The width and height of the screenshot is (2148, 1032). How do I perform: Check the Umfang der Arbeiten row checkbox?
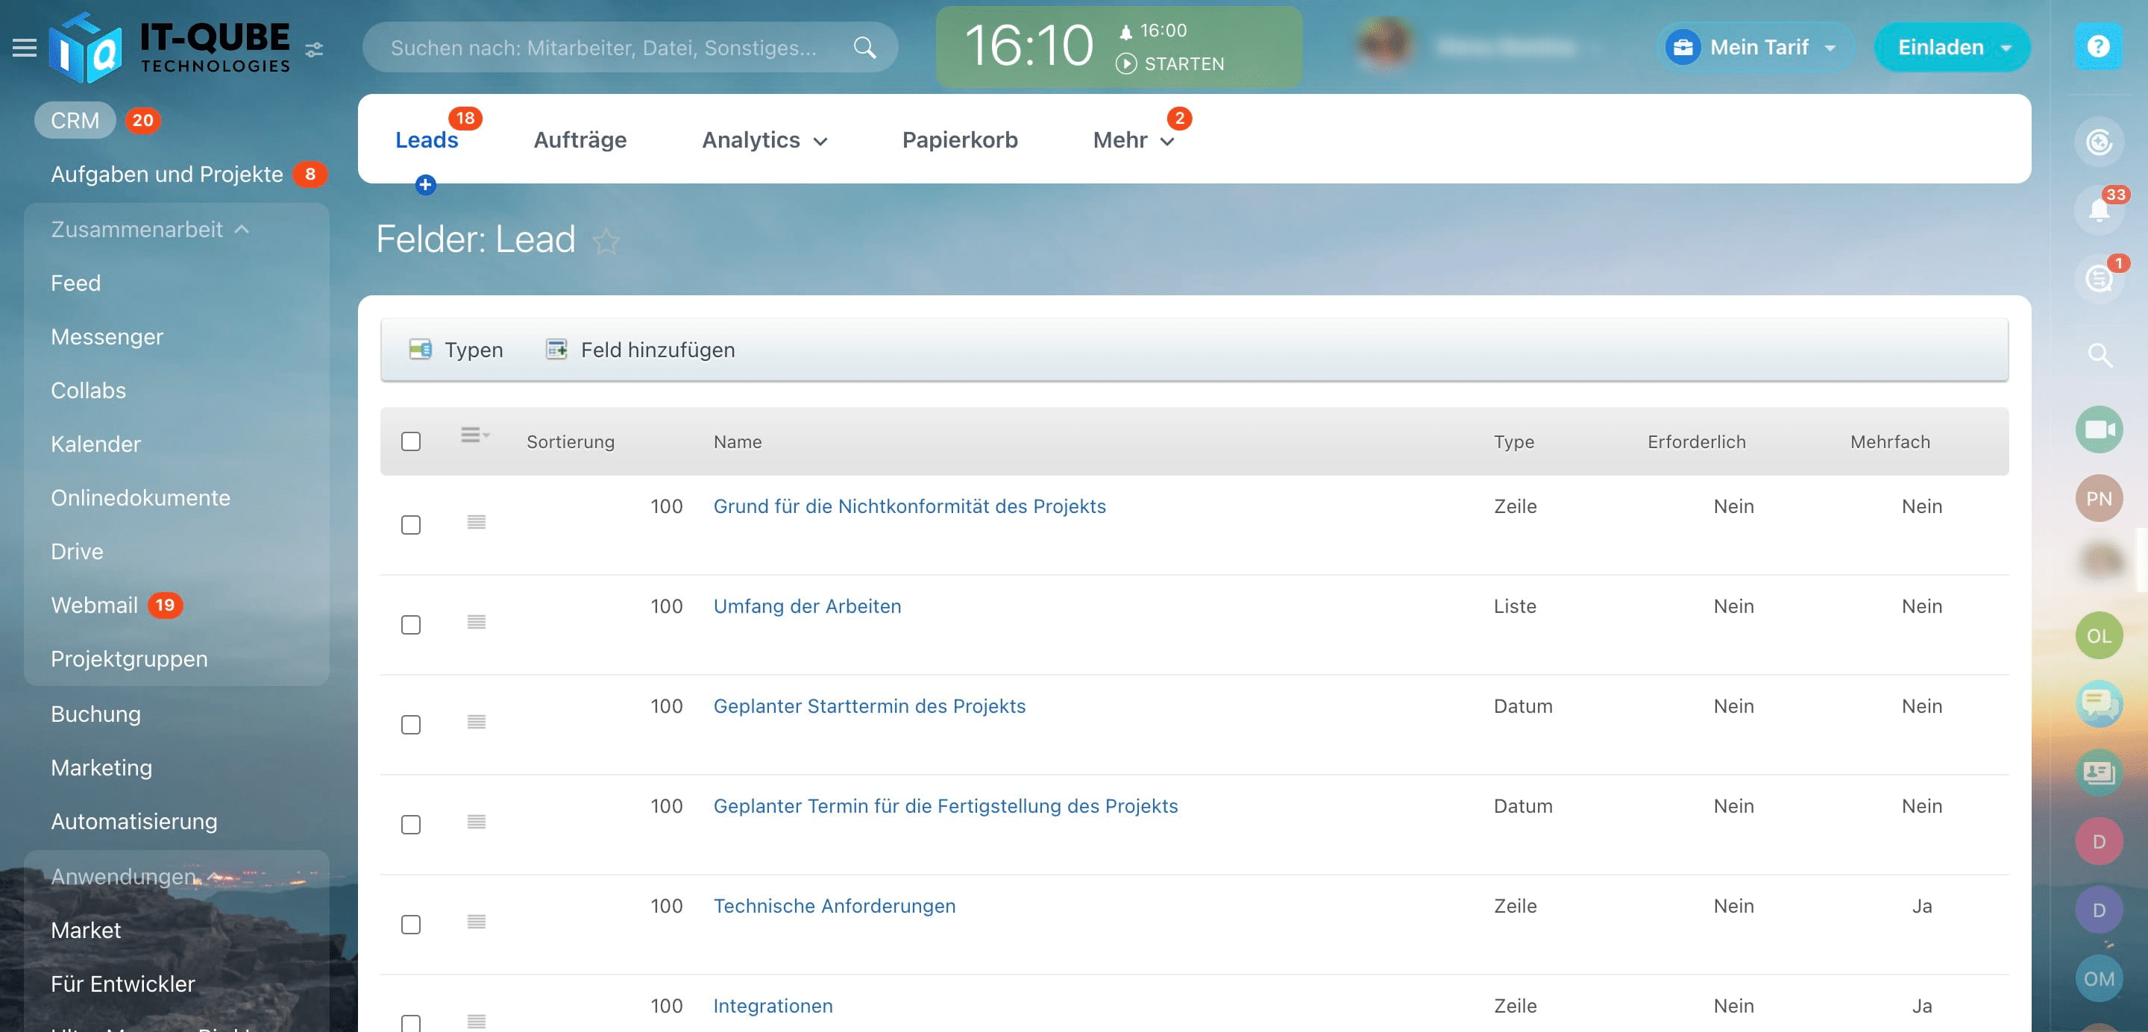click(410, 624)
